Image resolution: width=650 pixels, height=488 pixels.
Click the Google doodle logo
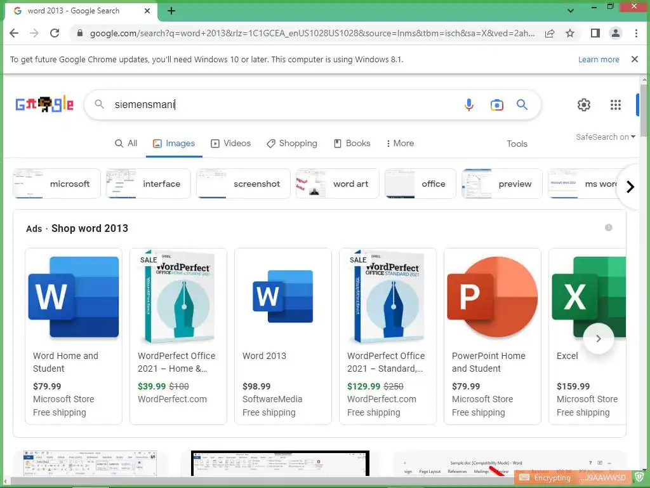click(x=45, y=104)
